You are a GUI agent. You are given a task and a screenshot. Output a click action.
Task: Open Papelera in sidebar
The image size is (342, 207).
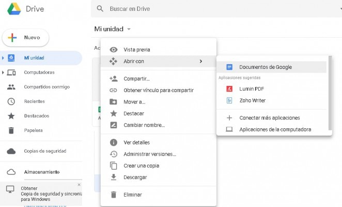[x=41, y=130]
